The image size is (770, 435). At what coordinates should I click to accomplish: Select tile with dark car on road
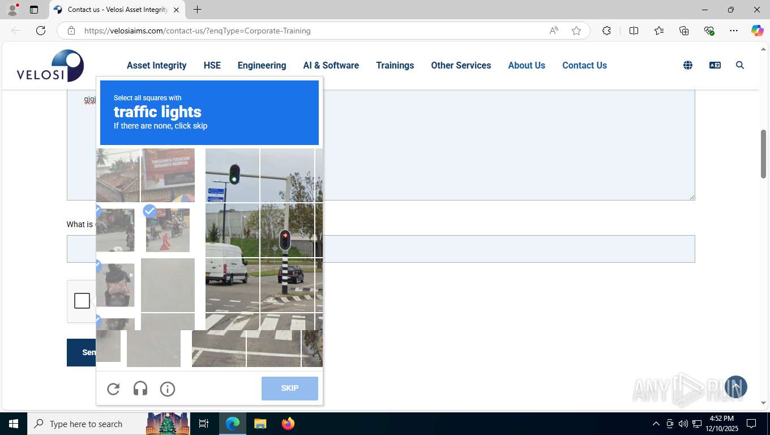(x=287, y=285)
